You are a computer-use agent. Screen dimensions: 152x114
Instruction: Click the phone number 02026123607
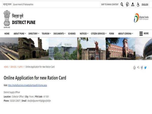[15, 101]
